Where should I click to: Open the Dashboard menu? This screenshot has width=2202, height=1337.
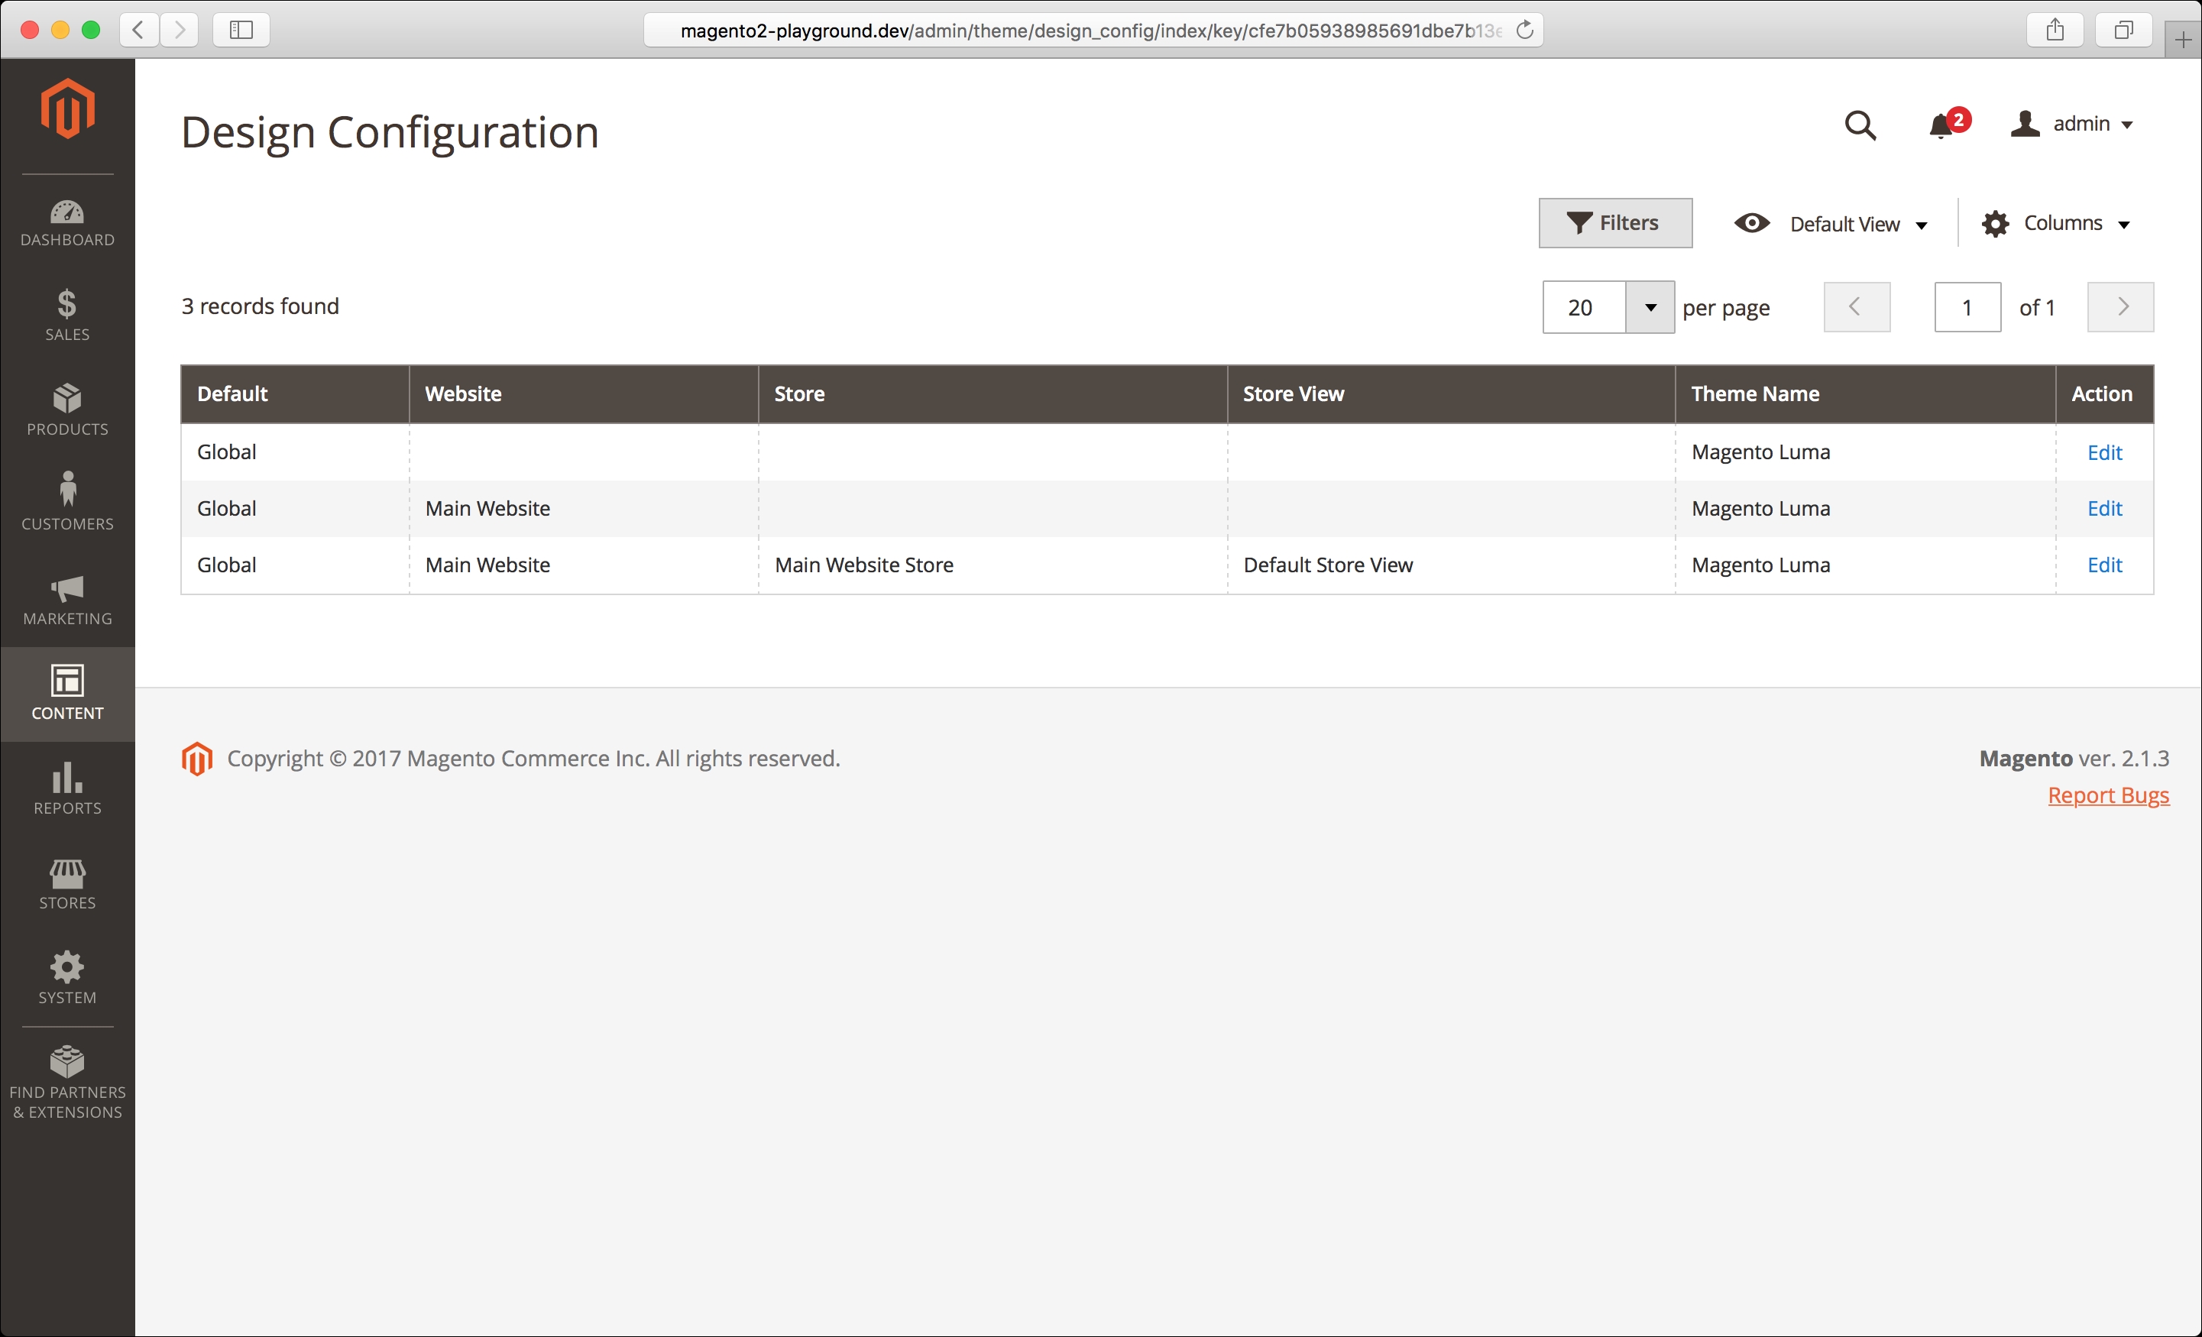[67, 223]
